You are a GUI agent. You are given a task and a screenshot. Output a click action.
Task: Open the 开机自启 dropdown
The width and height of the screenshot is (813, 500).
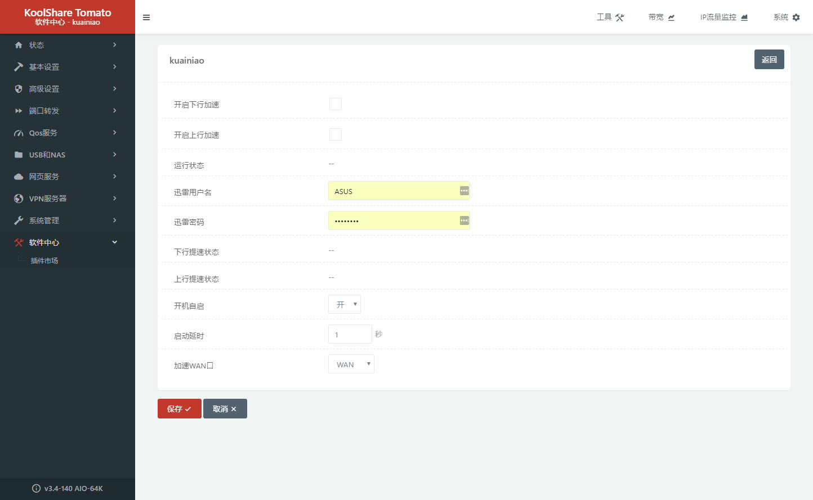(345, 304)
